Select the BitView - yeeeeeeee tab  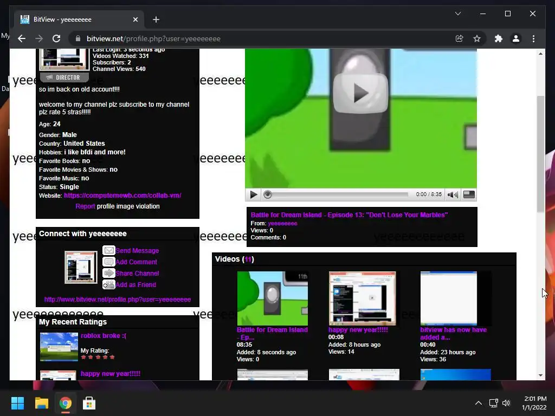pos(79,19)
